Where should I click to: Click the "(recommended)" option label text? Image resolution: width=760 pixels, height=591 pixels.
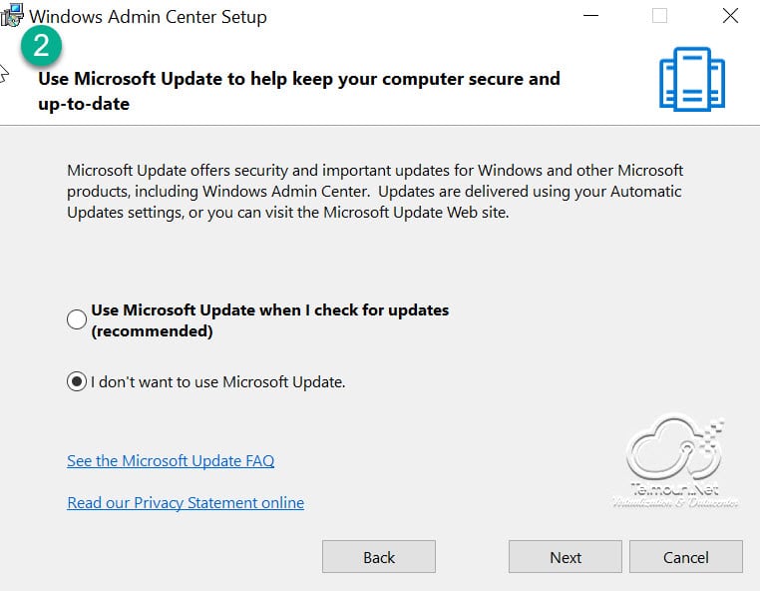(x=152, y=331)
